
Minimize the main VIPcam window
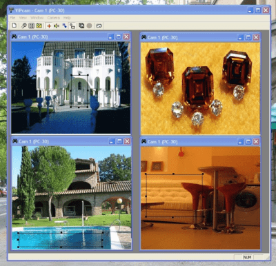[250, 10]
